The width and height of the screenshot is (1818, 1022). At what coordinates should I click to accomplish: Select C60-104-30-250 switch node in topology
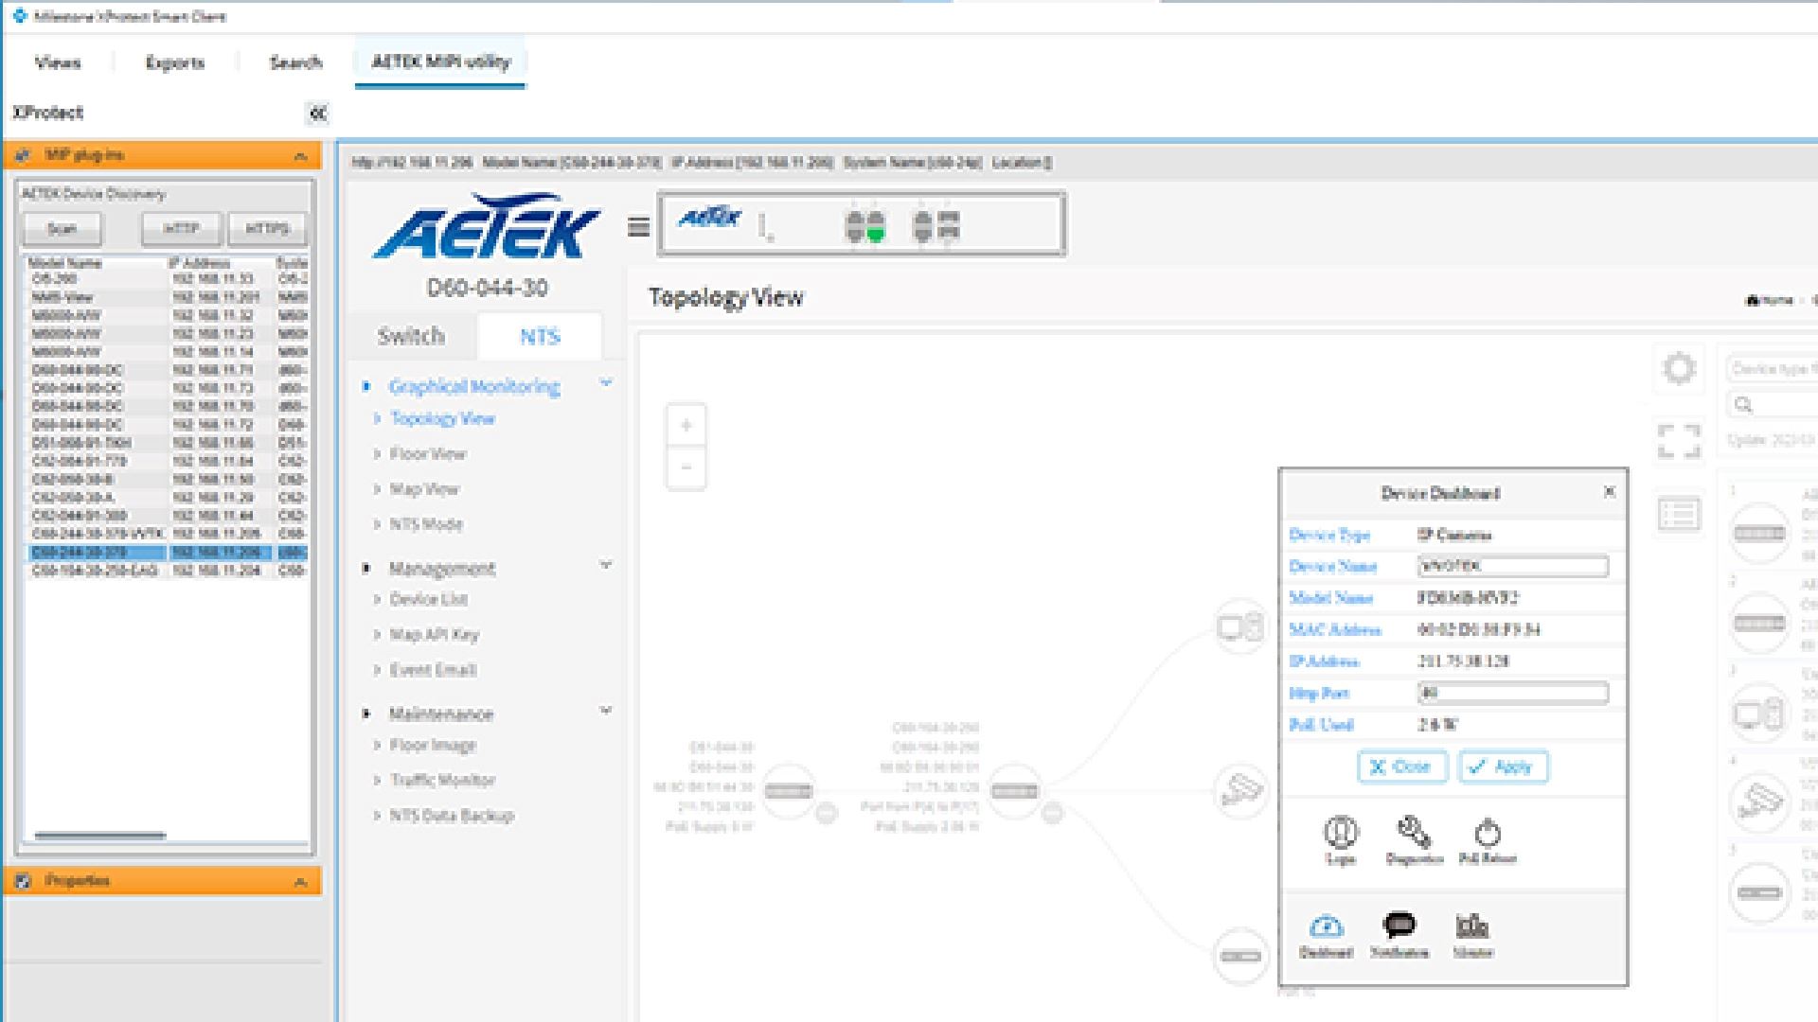tap(1014, 791)
